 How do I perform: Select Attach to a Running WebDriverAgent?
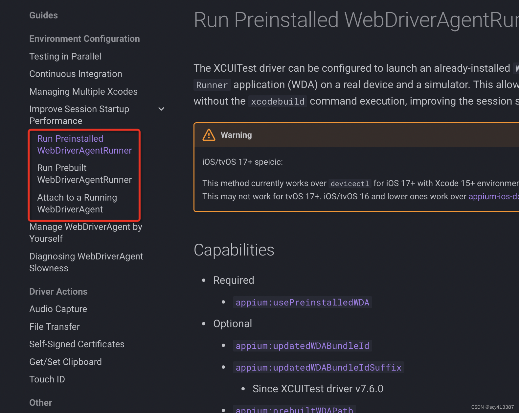[x=77, y=203]
